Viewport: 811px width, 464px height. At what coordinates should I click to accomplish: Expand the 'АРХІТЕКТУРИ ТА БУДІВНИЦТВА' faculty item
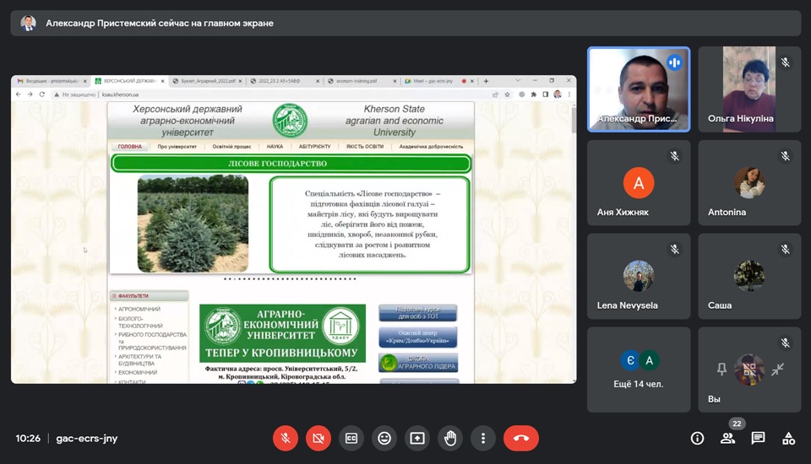click(139, 360)
